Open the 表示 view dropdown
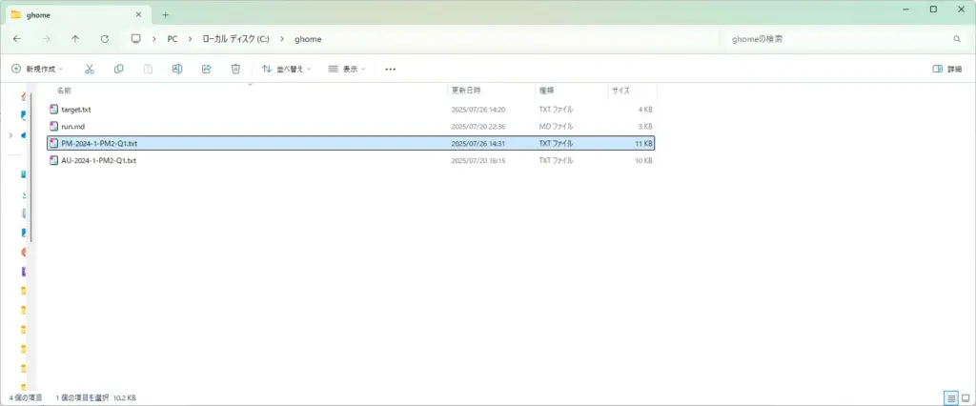 click(x=347, y=70)
